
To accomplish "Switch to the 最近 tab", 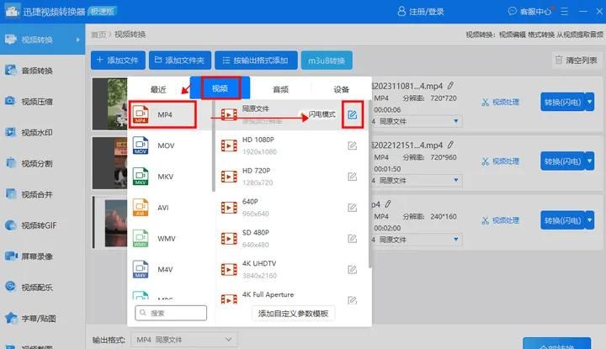I will tap(158, 89).
